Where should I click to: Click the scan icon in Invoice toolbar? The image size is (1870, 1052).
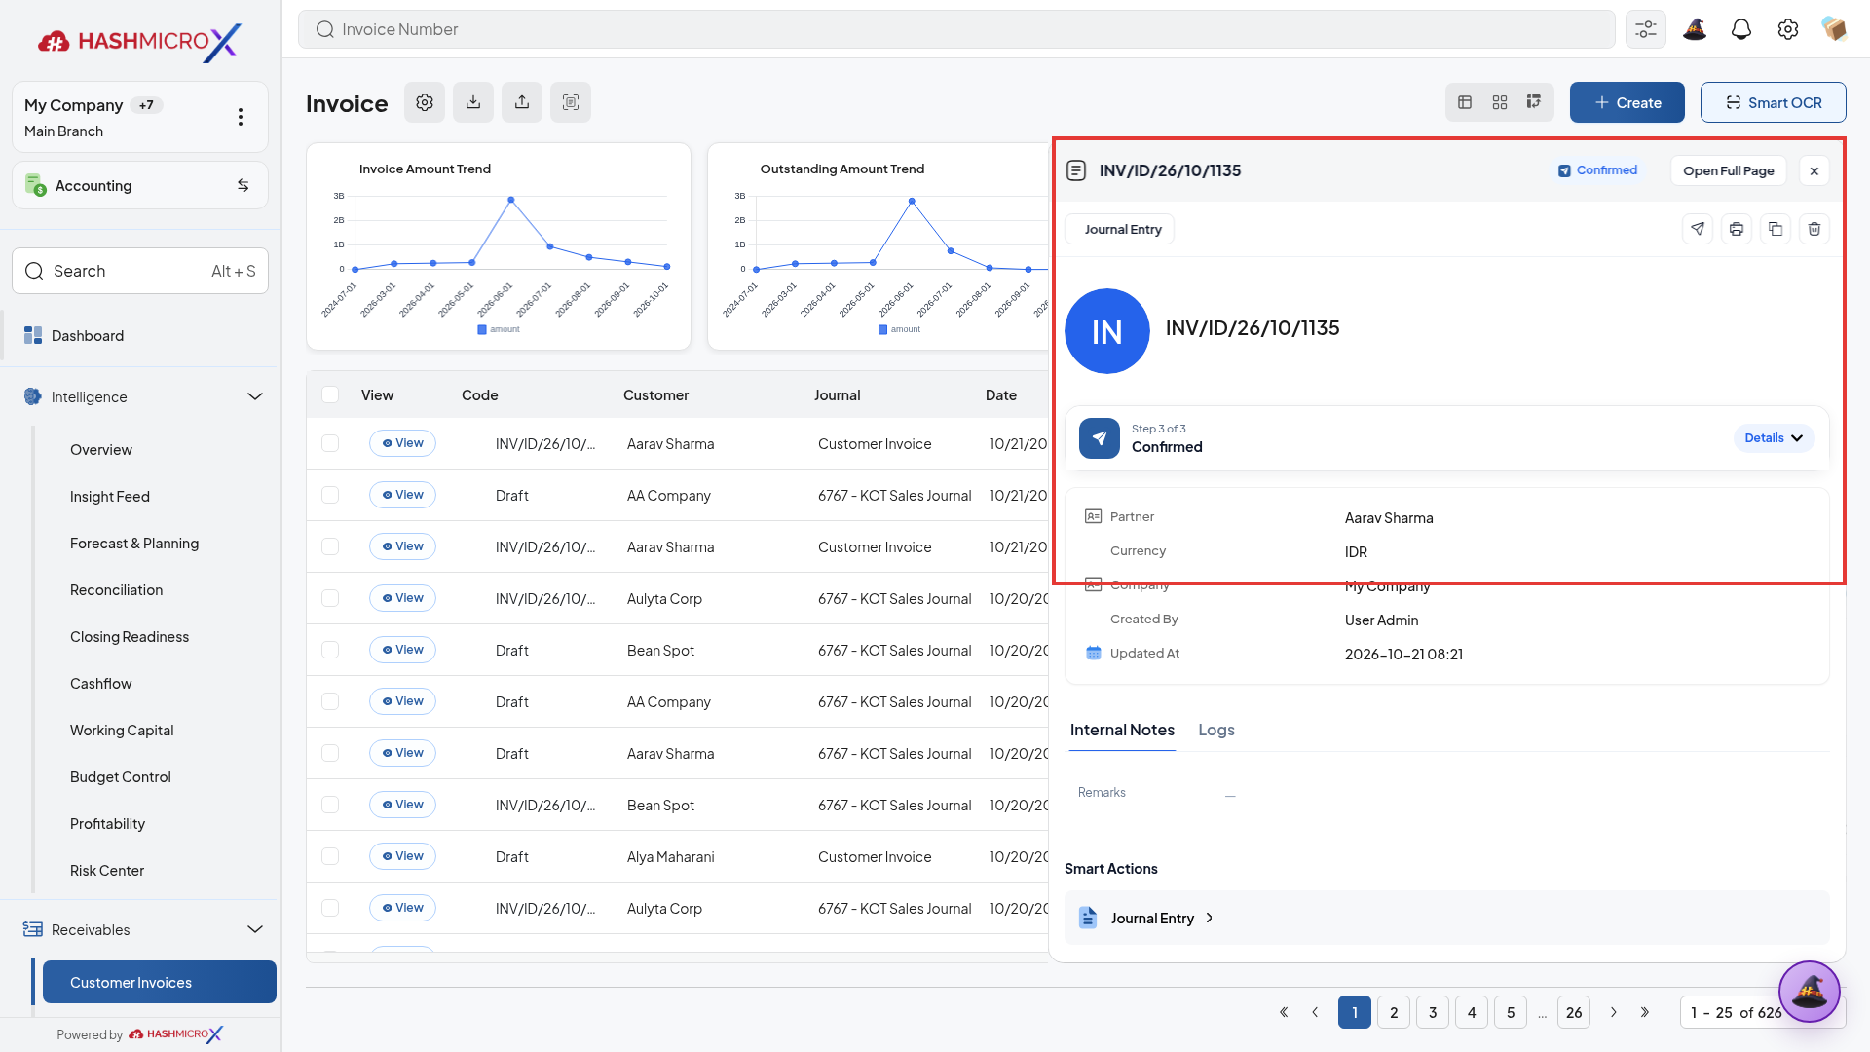571,102
